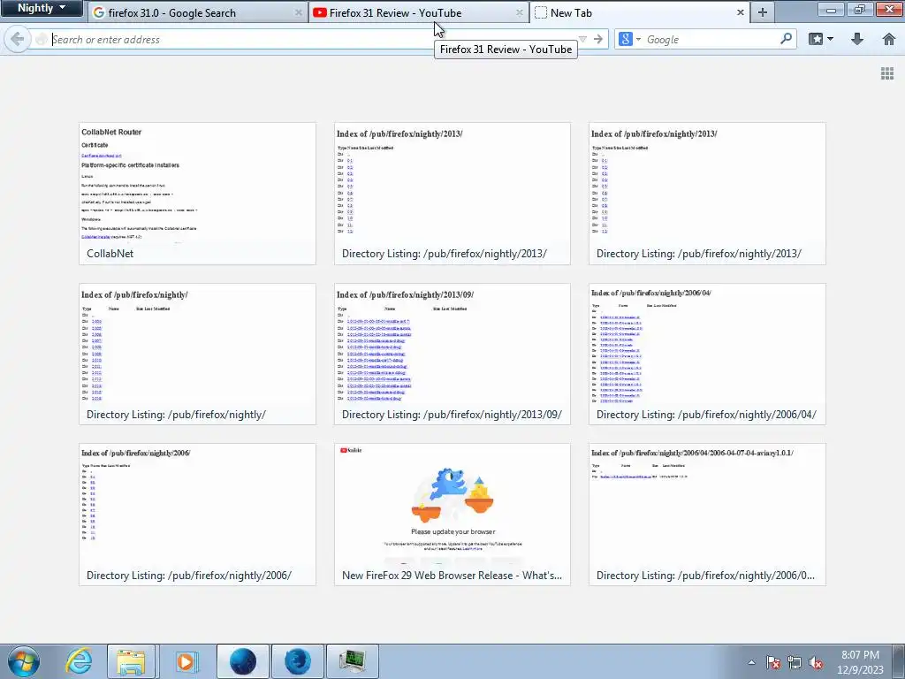
Task: Switch to Nightly globe taskbar icon
Action: click(243, 661)
